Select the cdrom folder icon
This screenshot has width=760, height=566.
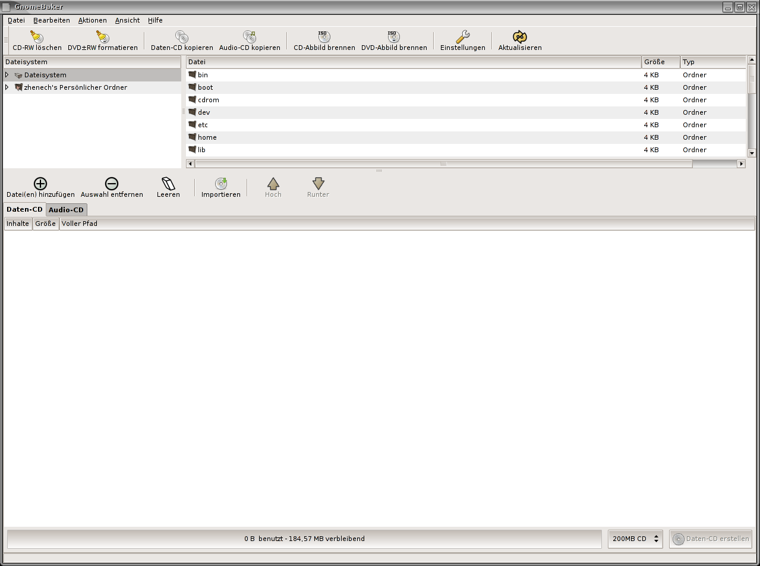(192, 100)
